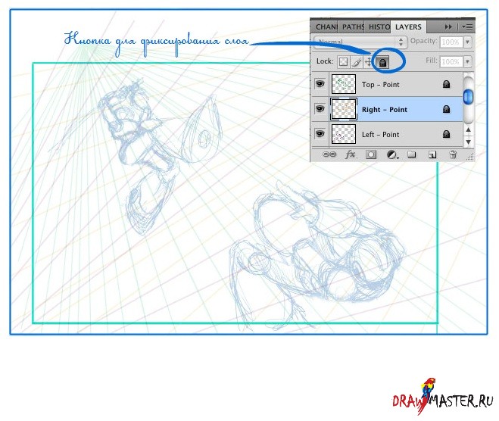This screenshot has height=421, width=499.
Task: Collapse panel with double-arrow icon
Action: click(448, 27)
